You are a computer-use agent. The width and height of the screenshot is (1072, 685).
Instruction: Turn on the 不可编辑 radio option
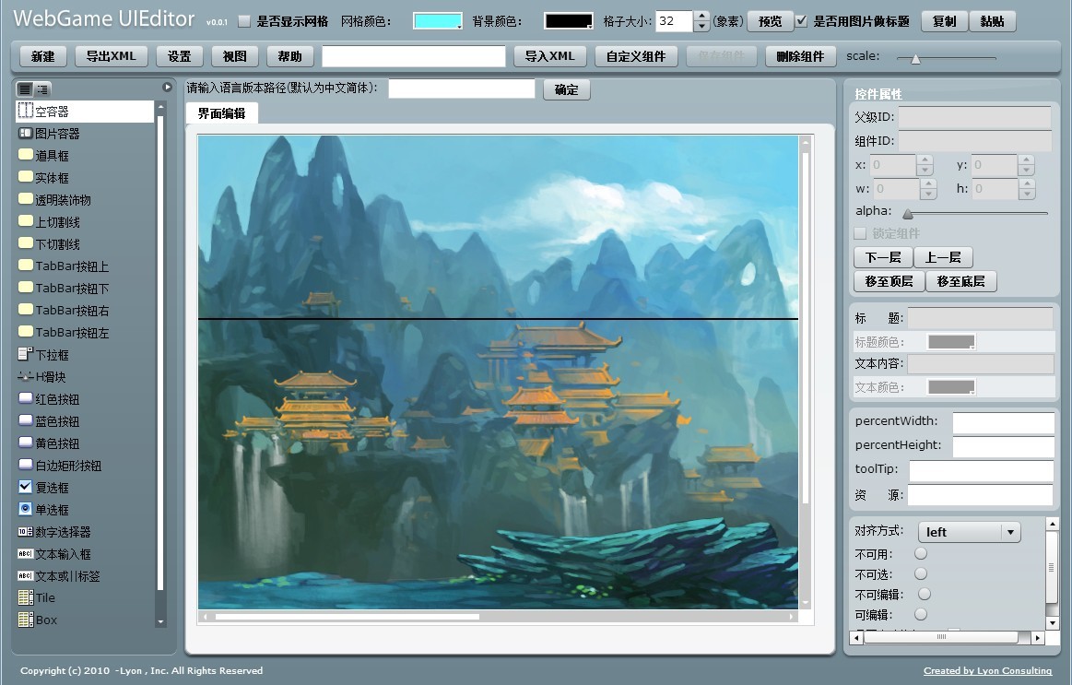[925, 594]
